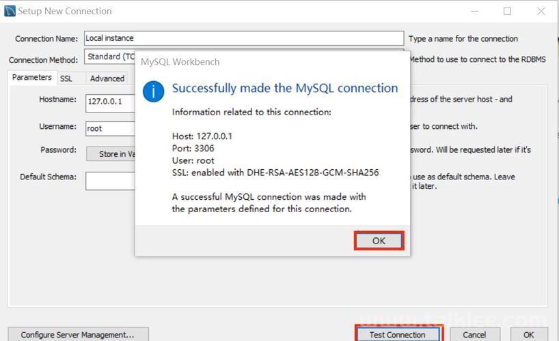Click the Store in Vault password button

[x=111, y=153]
